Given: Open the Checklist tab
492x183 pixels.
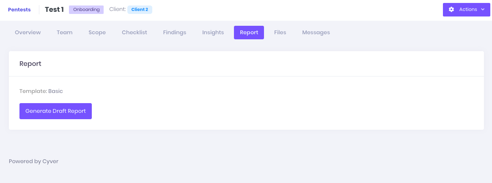Looking at the screenshot, I should tap(134, 33).
